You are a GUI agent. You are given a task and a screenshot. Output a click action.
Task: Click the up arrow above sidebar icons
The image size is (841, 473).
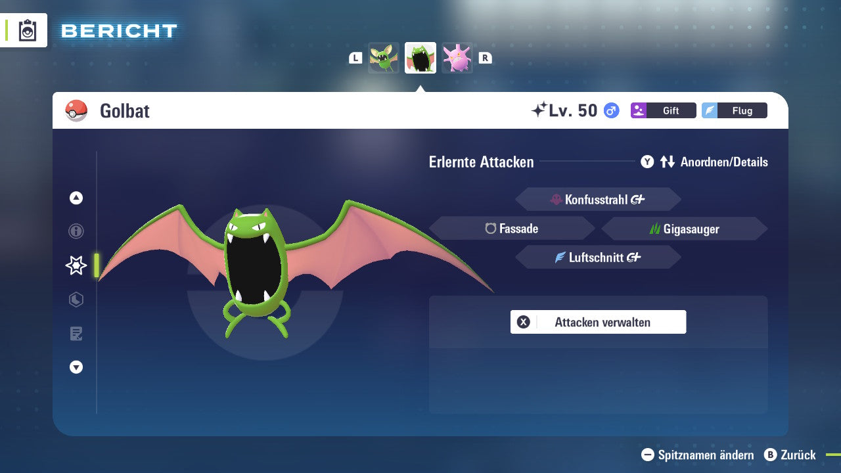(76, 198)
